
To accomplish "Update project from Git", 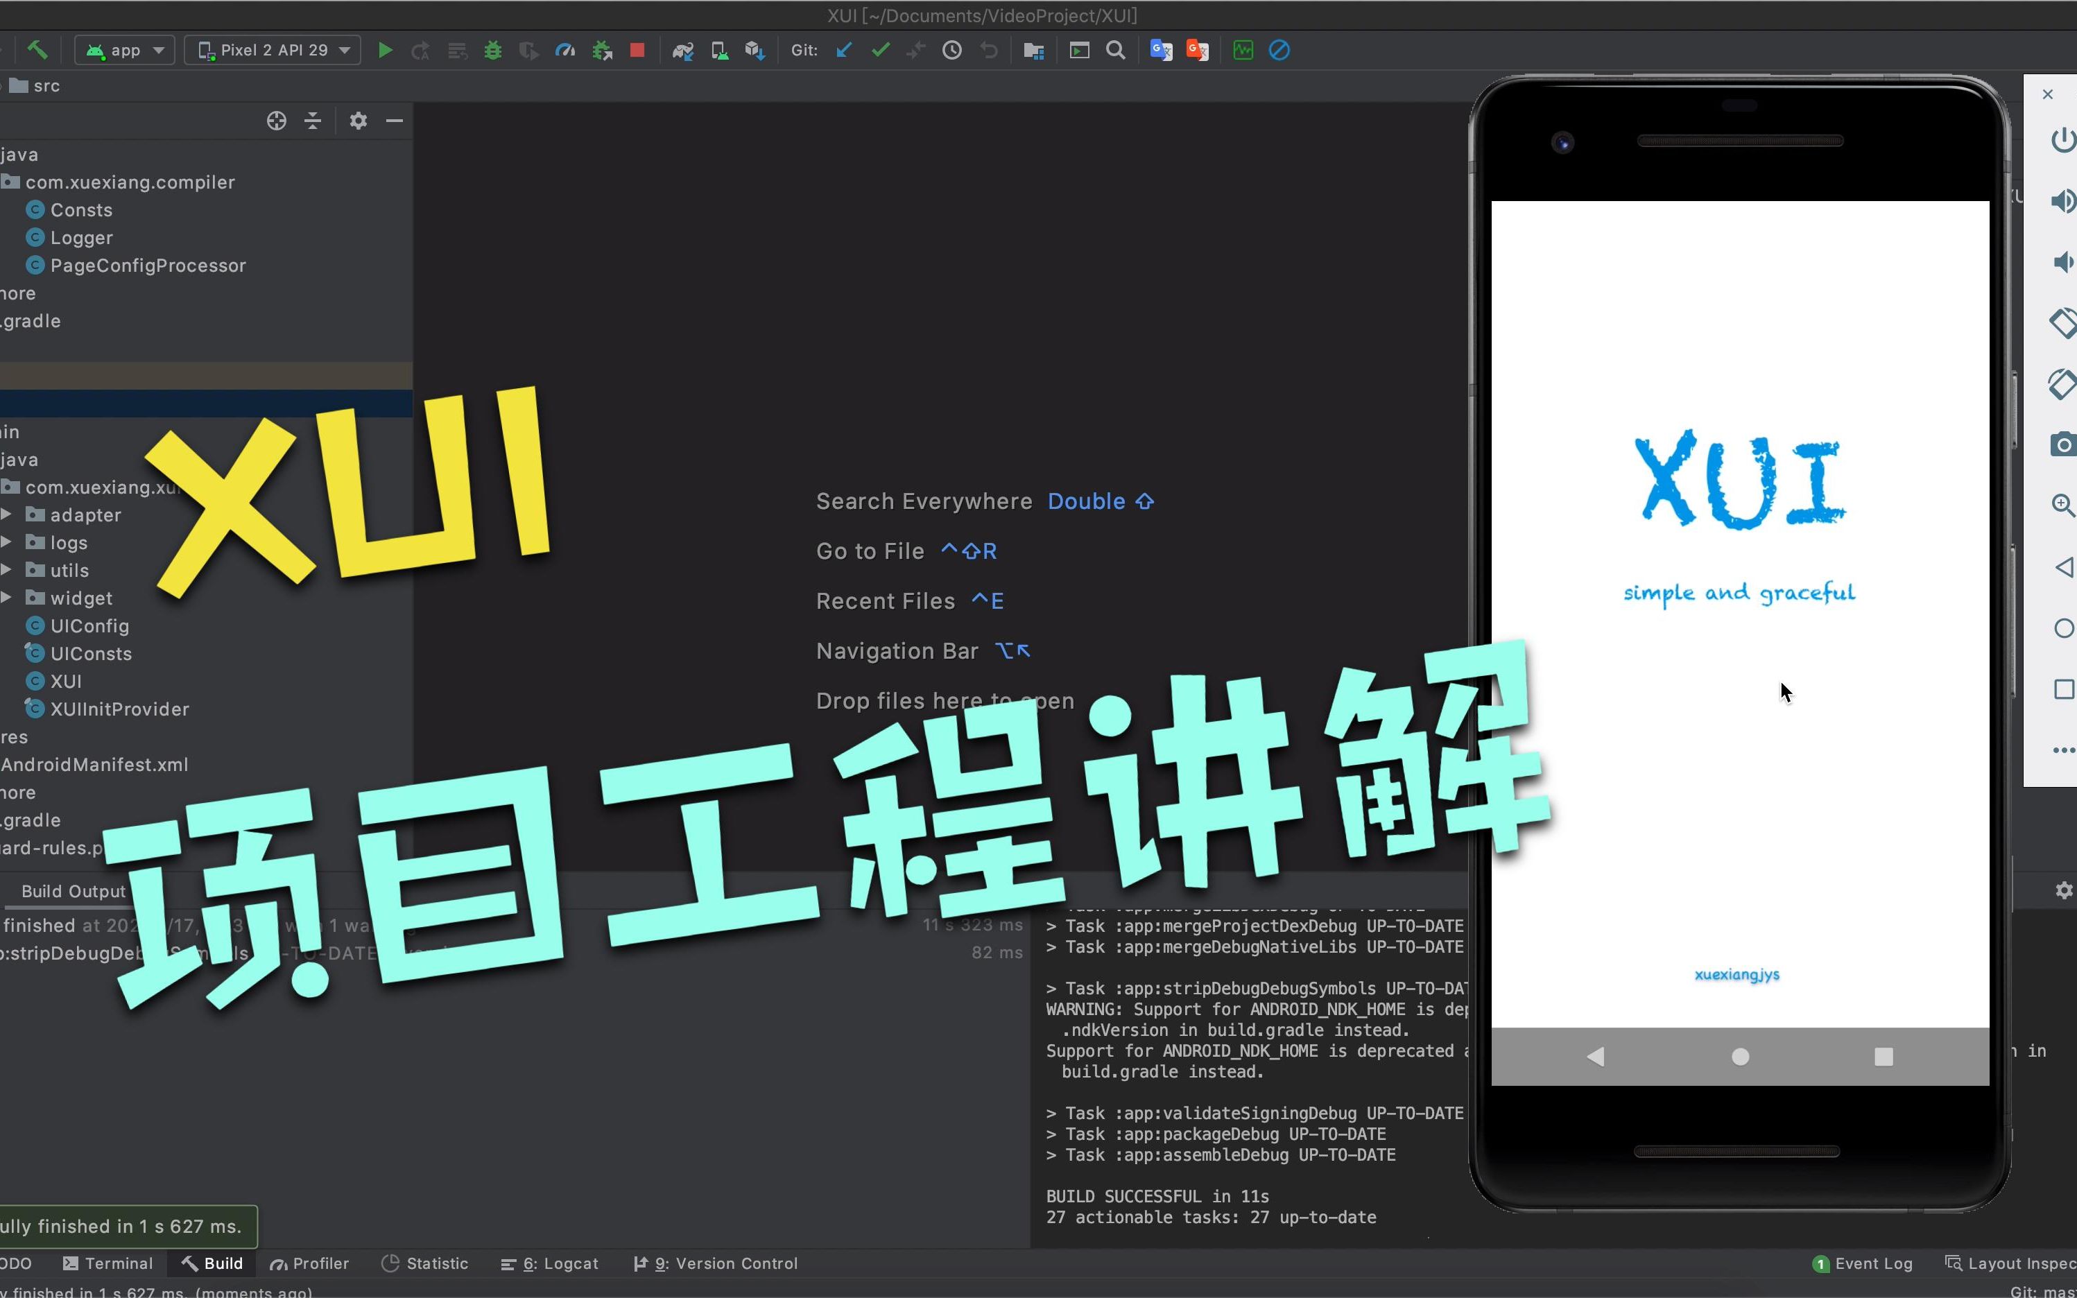I will pos(845,49).
